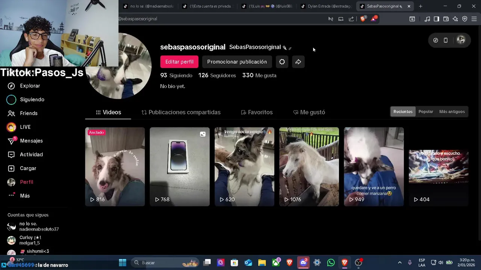The image size is (481, 270).
Task: Open the Friends people icon in sidebar
Action: [x=11, y=113]
